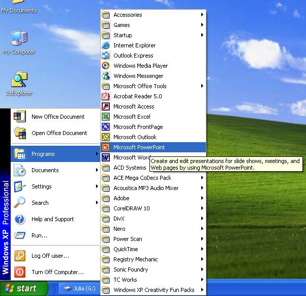Viewport: 306px width, 296px height.
Task: Click the Acrobat Reader 5.0 label
Action: point(138,96)
